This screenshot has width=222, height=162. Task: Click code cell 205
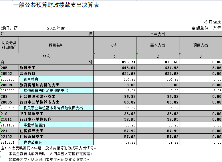(x=9, y=68)
